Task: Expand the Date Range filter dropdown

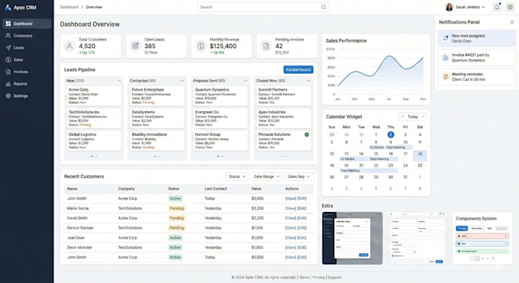Action: (266, 176)
